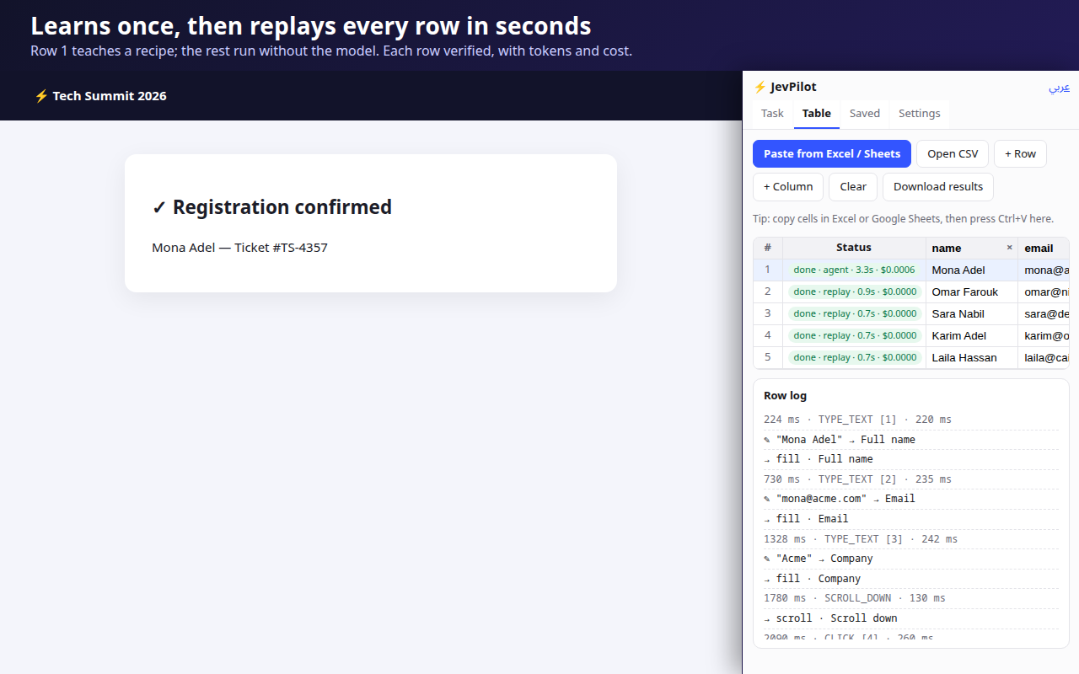Switch language via the عربي link
Image resolution: width=1079 pixels, height=674 pixels.
point(1060,88)
